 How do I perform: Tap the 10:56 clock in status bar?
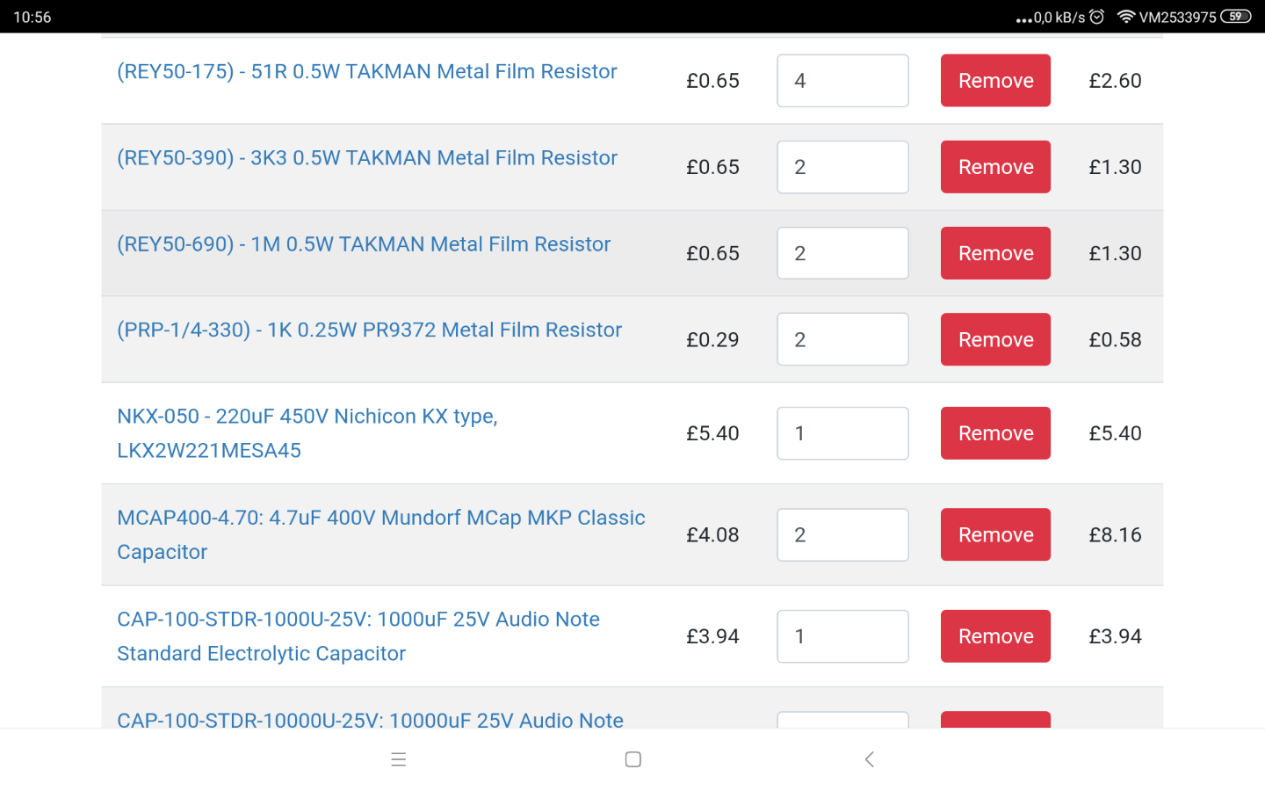tap(33, 17)
